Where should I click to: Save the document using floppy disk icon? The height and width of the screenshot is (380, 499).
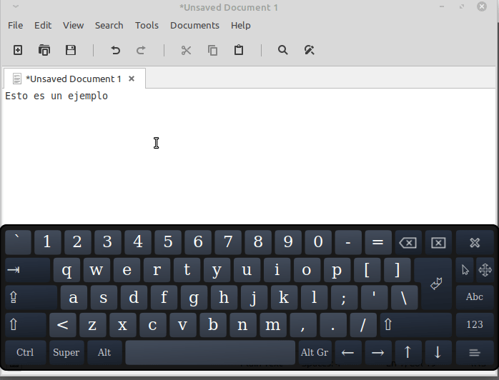(x=71, y=50)
